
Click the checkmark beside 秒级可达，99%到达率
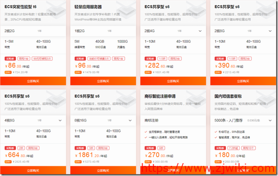216,132
